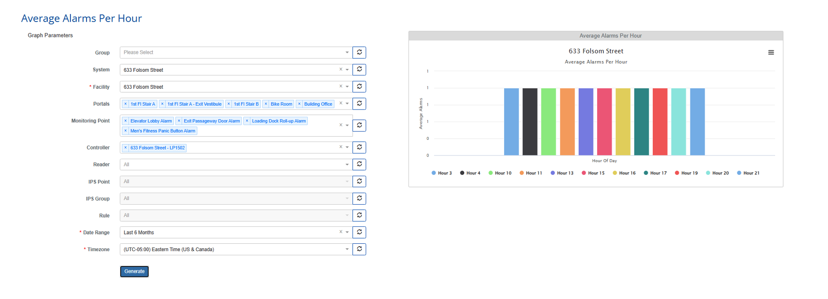Toggle Hour 3 series in chart legend
The width and height of the screenshot is (828, 299).
coord(442,173)
